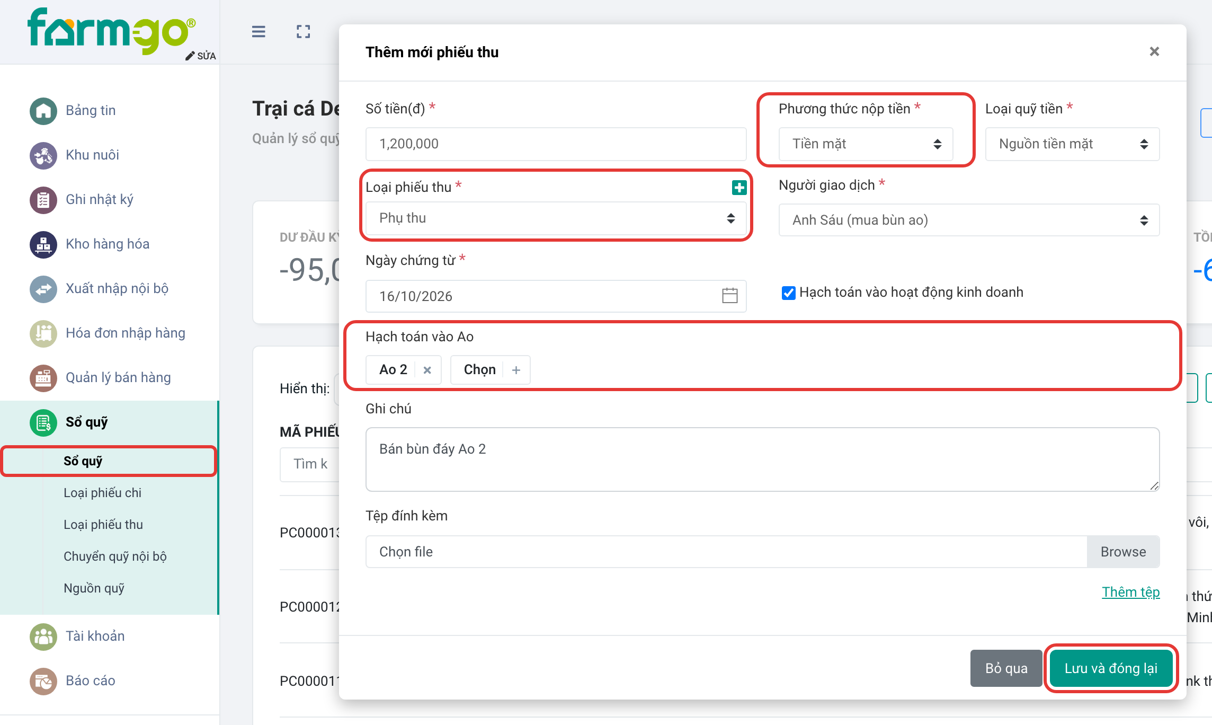Click the Ghi nhật ký clipboard icon
The image size is (1212, 725).
[43, 200]
